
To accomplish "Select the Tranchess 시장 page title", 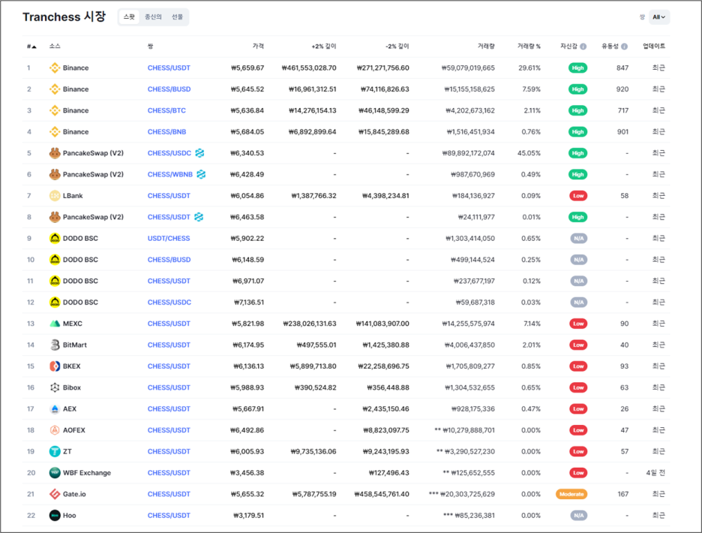I will pos(64,17).
